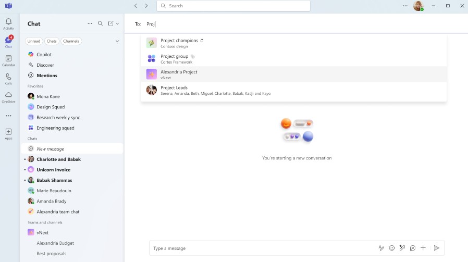This screenshot has width=468, height=262.
Task: Collapse the Favorites section
Action: [35, 86]
